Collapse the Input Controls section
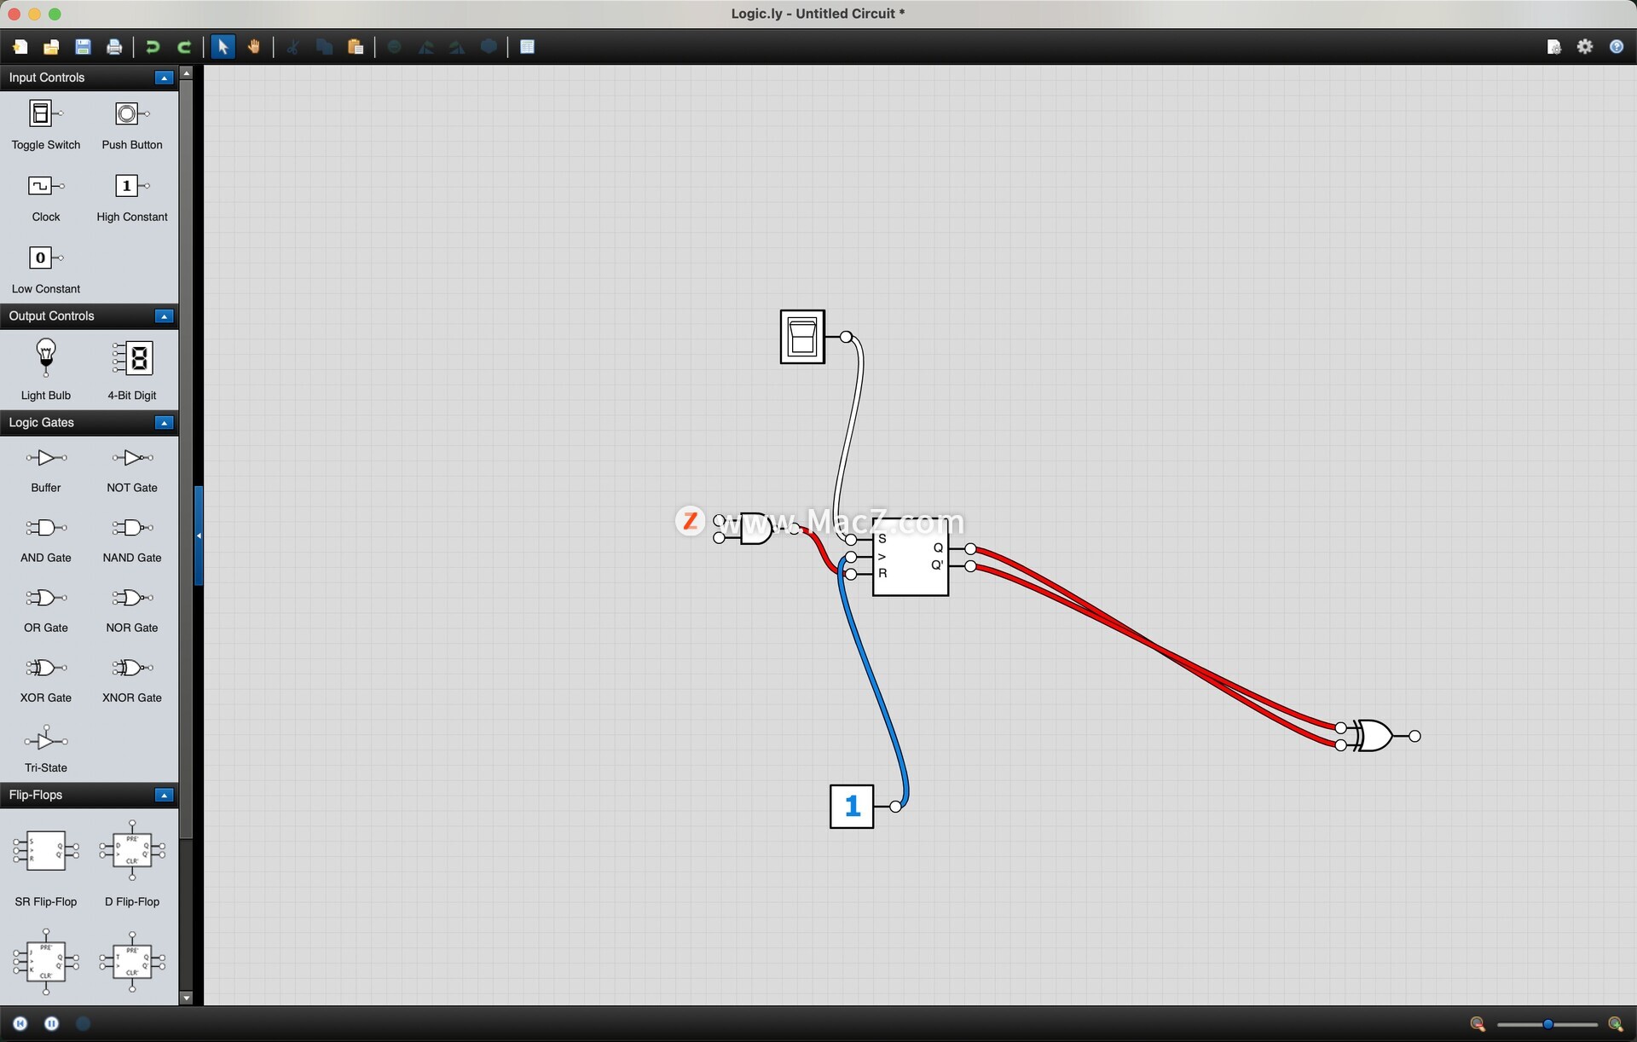The image size is (1637, 1042). click(x=164, y=78)
